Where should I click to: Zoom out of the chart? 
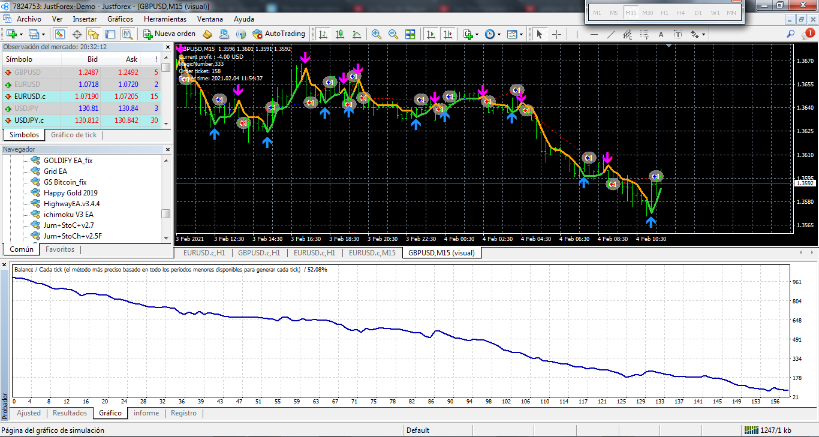(393, 34)
